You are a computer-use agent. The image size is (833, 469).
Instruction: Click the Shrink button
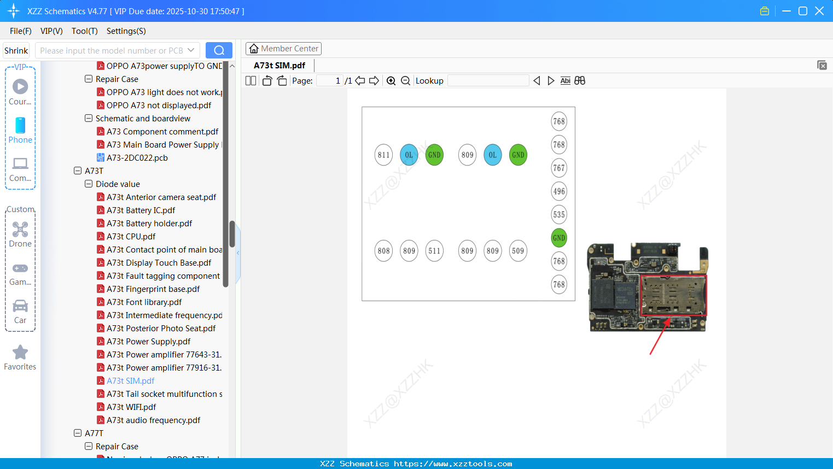(16, 50)
